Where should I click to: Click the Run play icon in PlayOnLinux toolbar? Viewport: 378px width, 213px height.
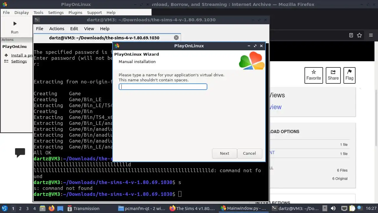[x=15, y=24]
